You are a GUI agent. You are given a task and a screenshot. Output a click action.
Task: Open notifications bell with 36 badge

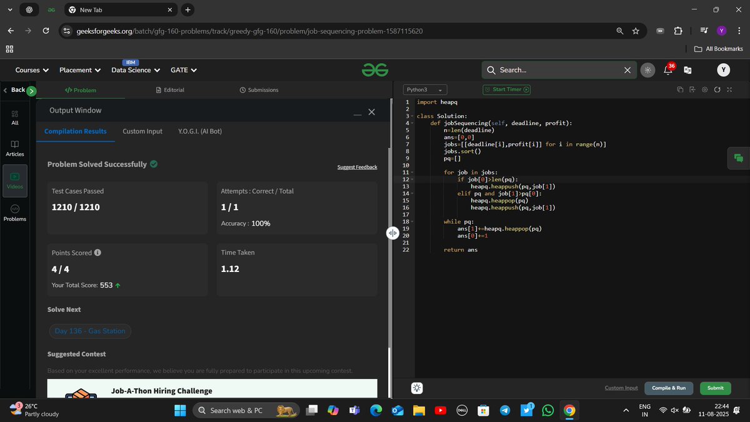(667, 70)
